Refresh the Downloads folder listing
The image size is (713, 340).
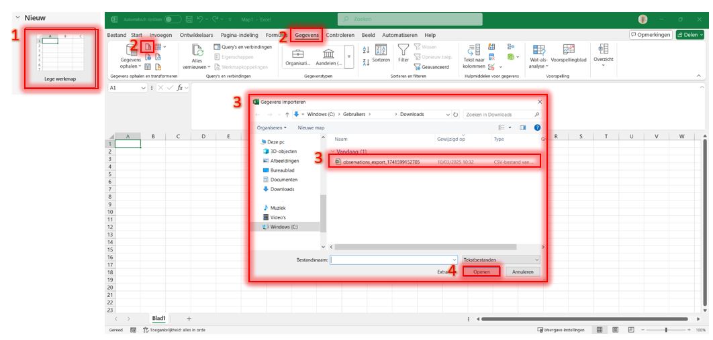tap(456, 115)
